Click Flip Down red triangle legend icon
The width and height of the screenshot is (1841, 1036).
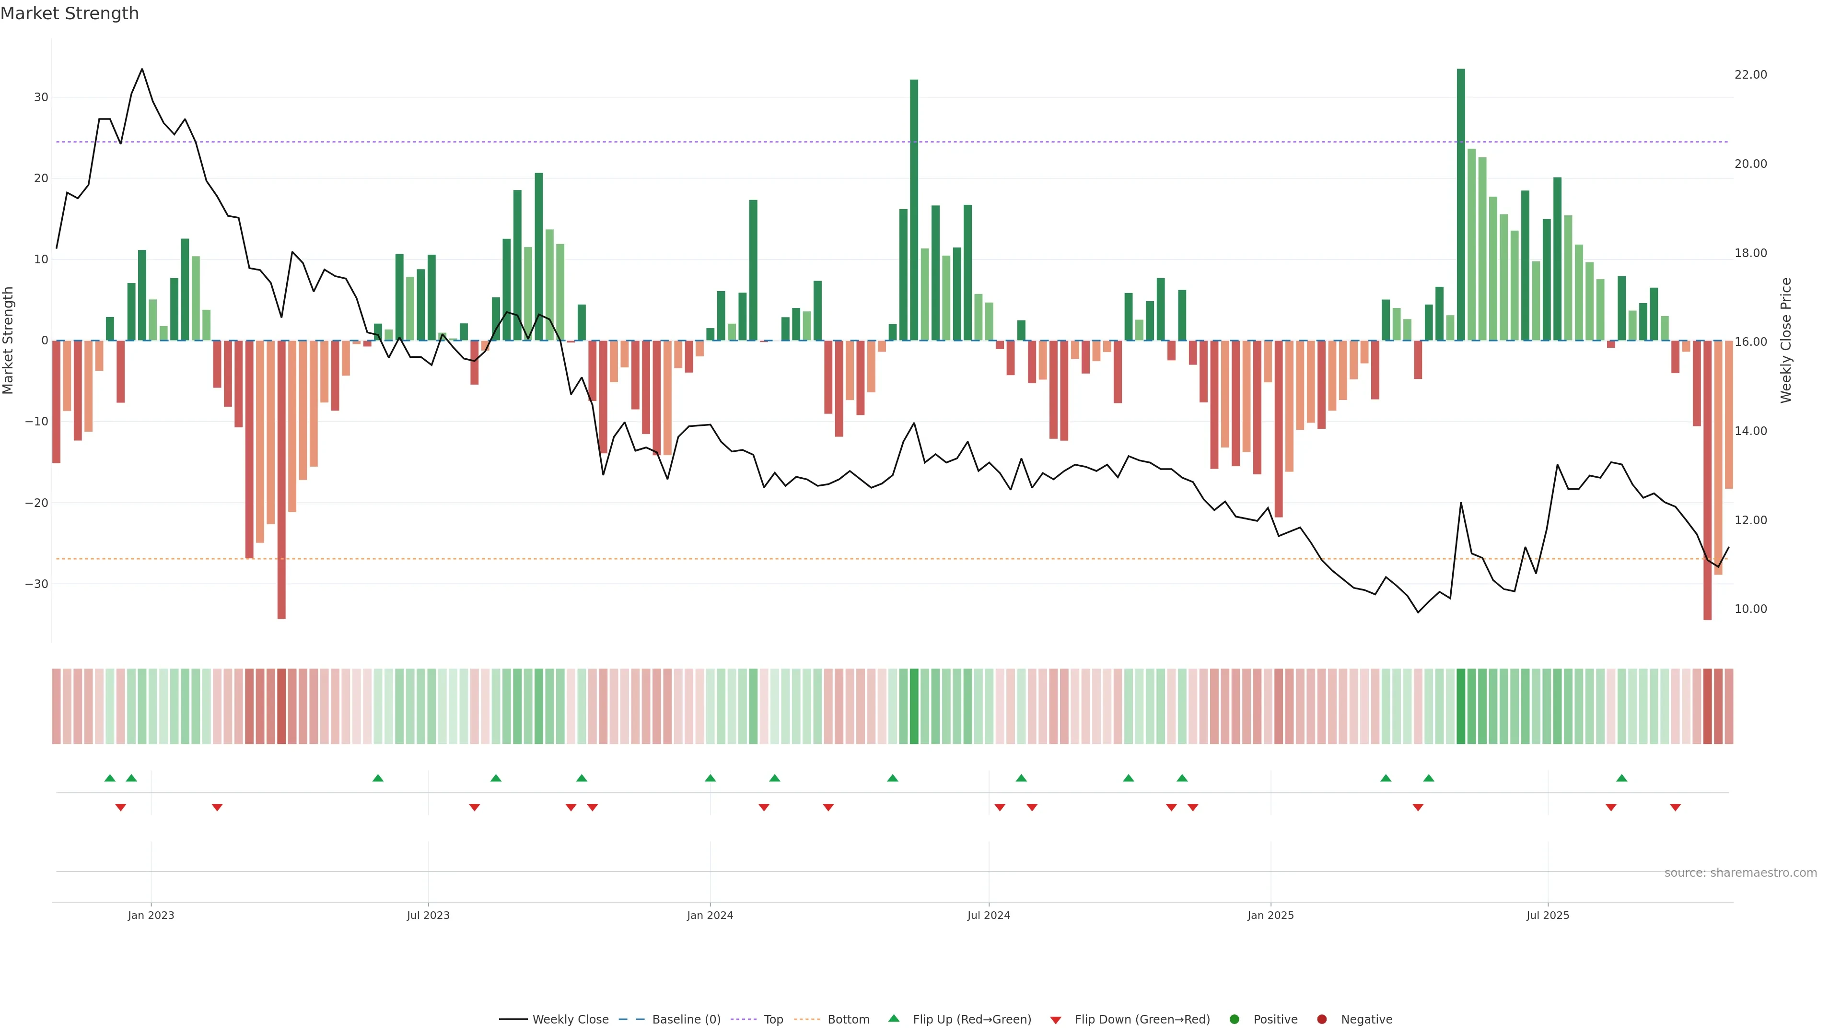1056,1020
